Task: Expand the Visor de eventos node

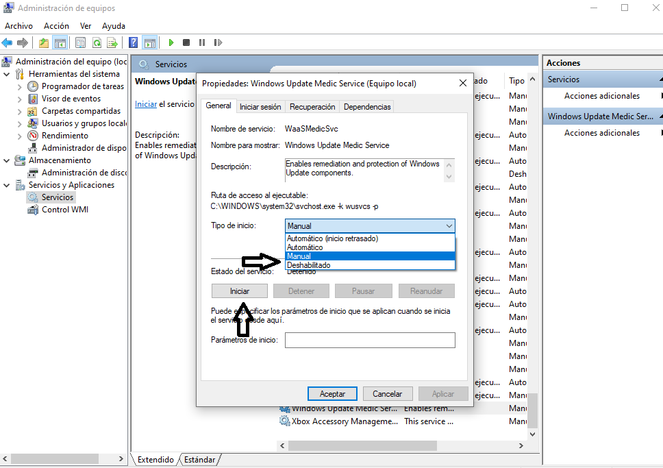Action: (x=19, y=99)
